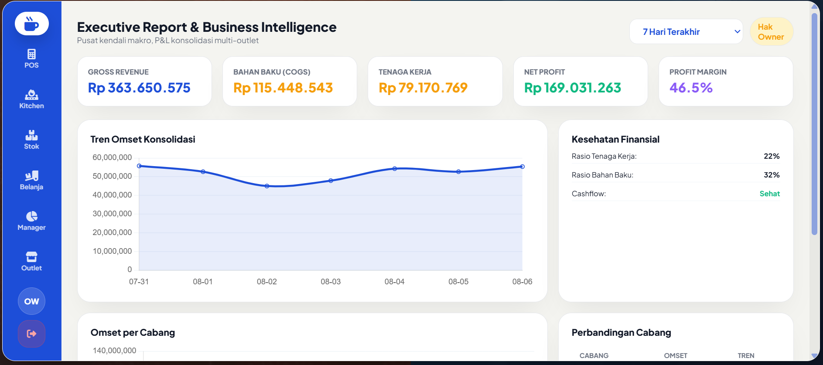The width and height of the screenshot is (823, 365).
Task: Click the 60,000,000 axis label
Action: 112,157
